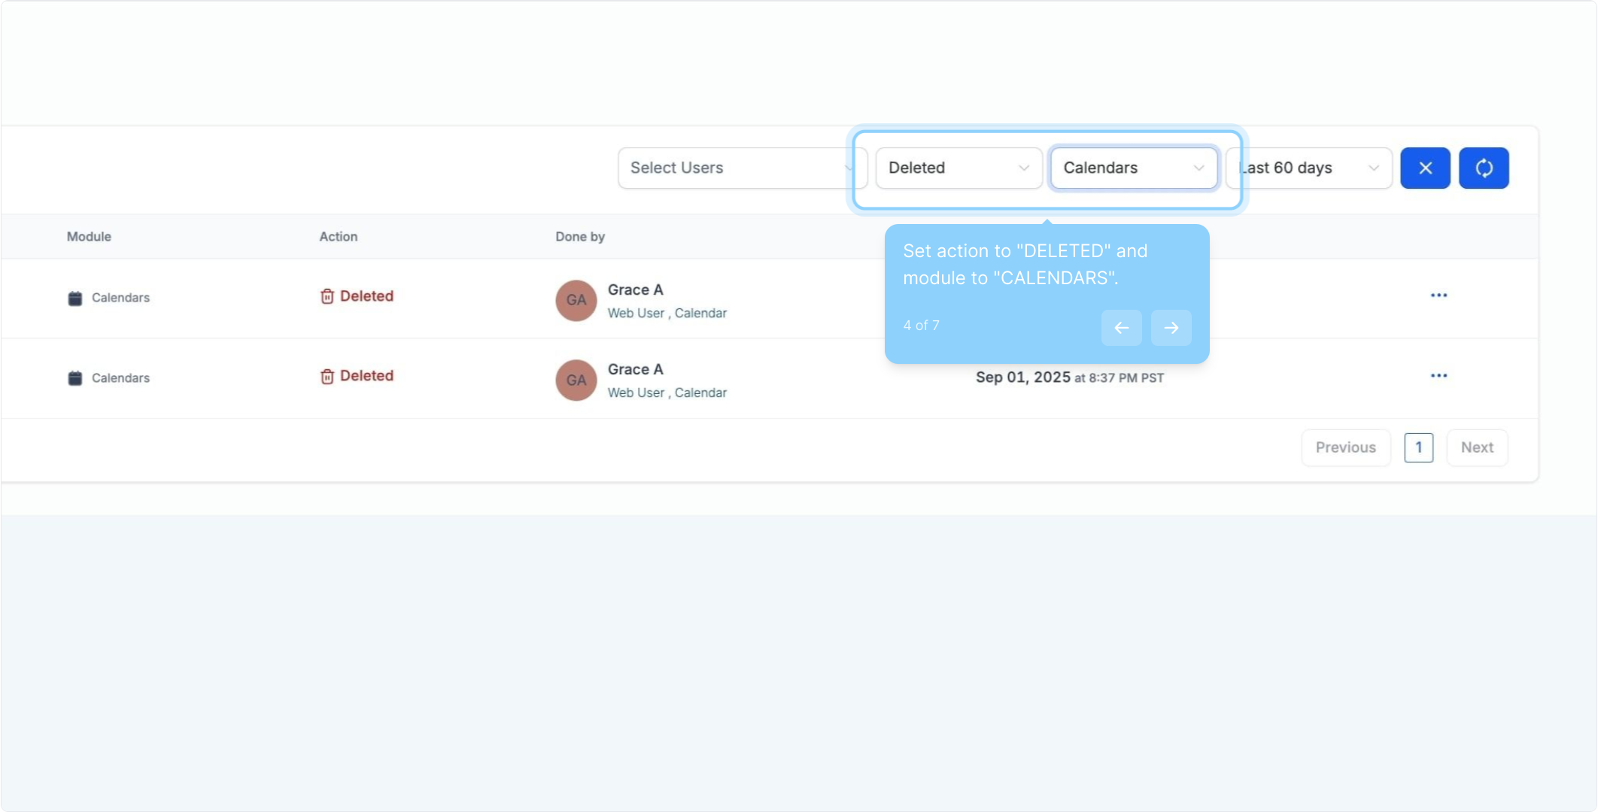Open the Deleted action dropdown
Screen dimensions: 1598x812
coord(958,168)
